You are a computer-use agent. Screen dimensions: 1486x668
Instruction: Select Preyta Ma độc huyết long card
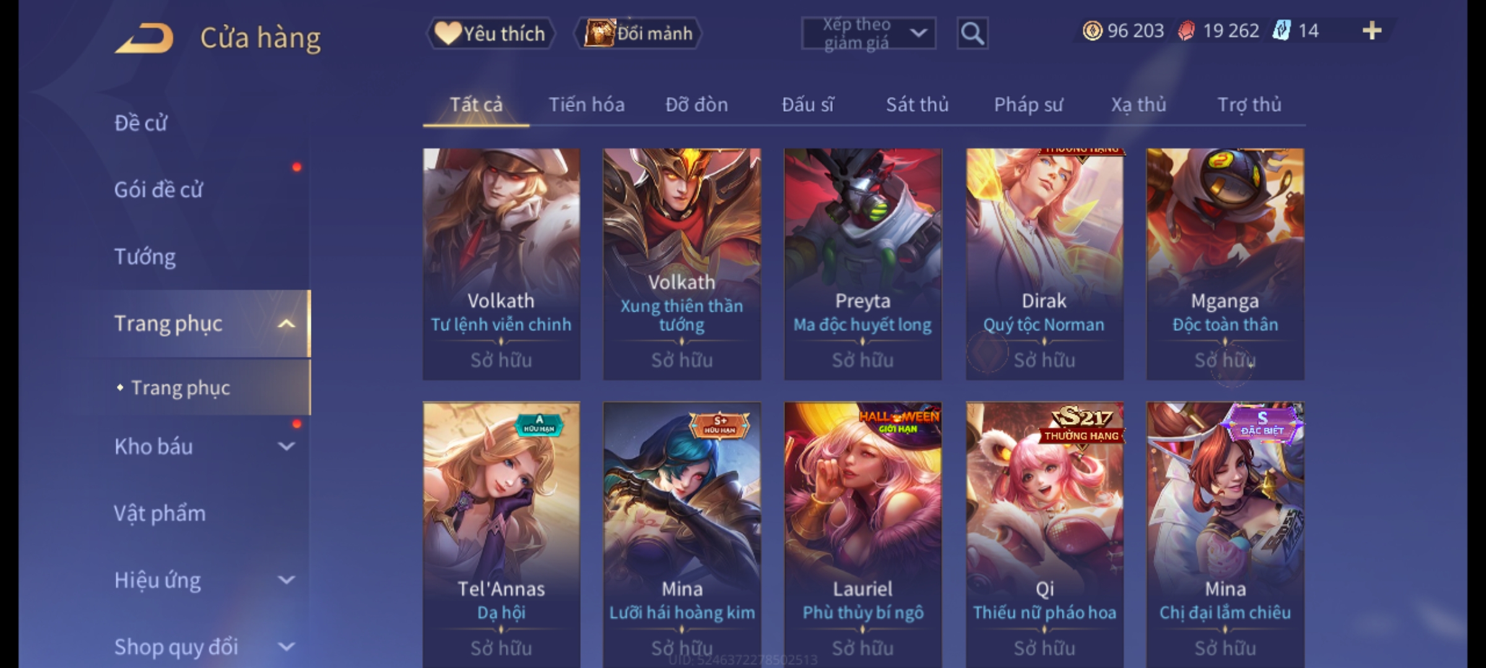pos(862,264)
